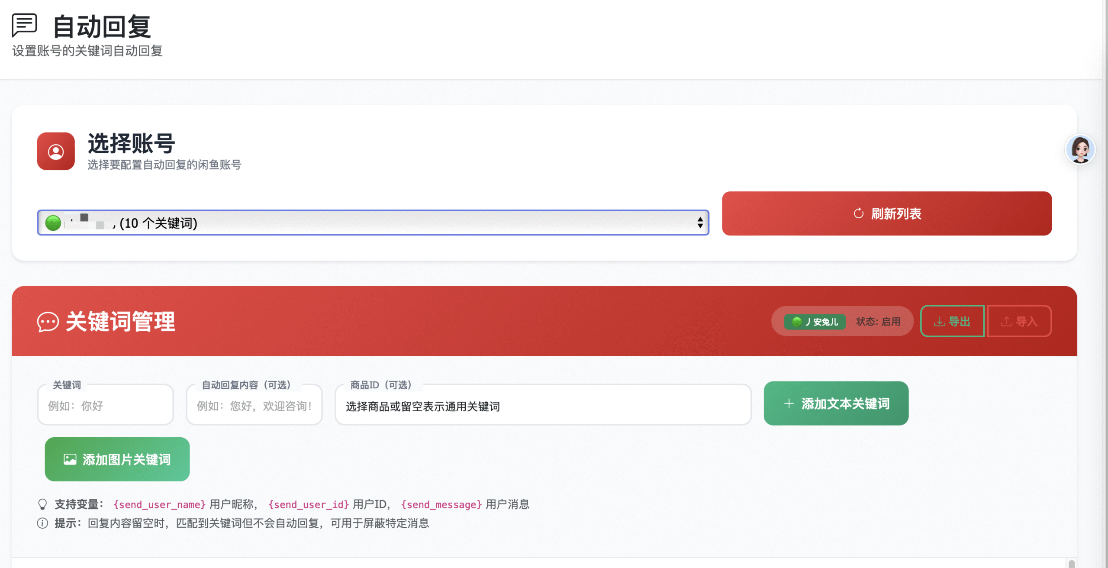Click the 导入 import button
1108x568 pixels.
(x=1019, y=321)
